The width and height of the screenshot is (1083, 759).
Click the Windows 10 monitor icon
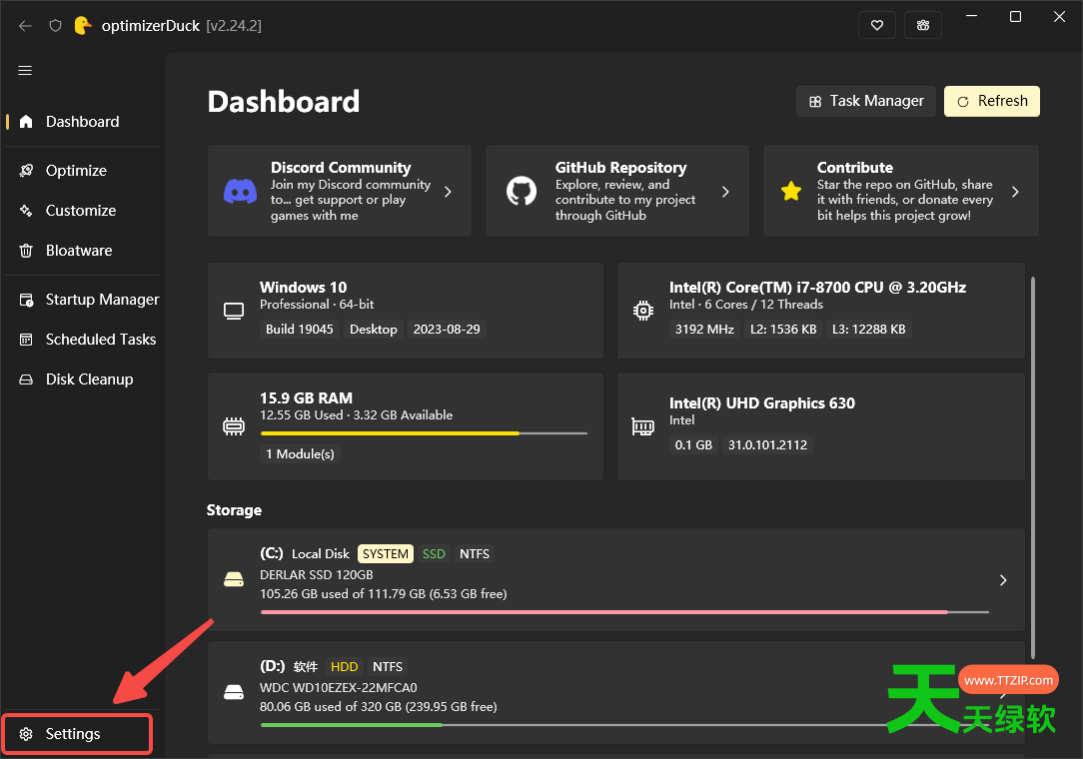[234, 311]
